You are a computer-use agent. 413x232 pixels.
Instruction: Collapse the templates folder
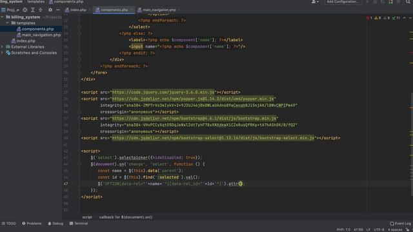7,23
